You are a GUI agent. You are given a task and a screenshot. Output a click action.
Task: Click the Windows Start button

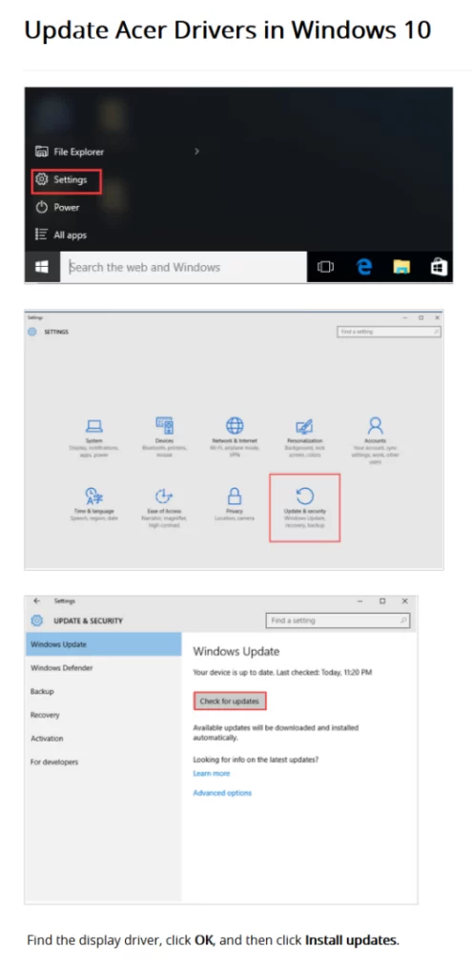pos(42,267)
